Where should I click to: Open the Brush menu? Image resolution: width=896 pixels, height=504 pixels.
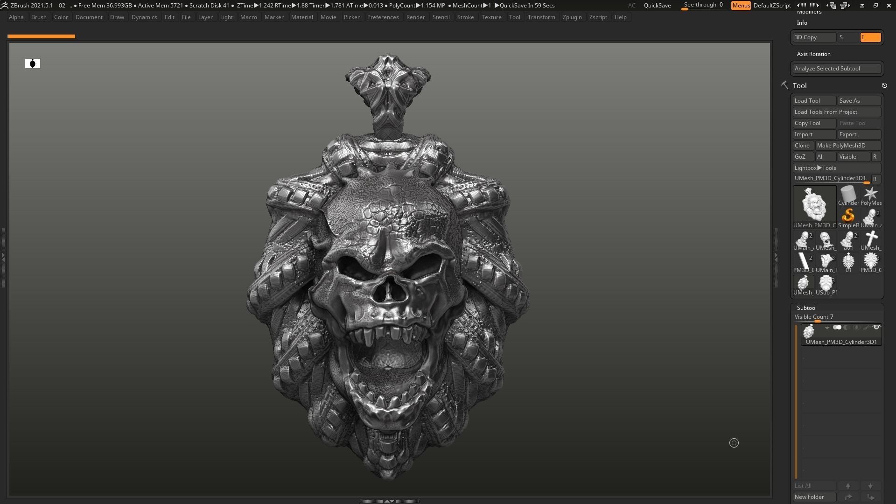coord(39,17)
